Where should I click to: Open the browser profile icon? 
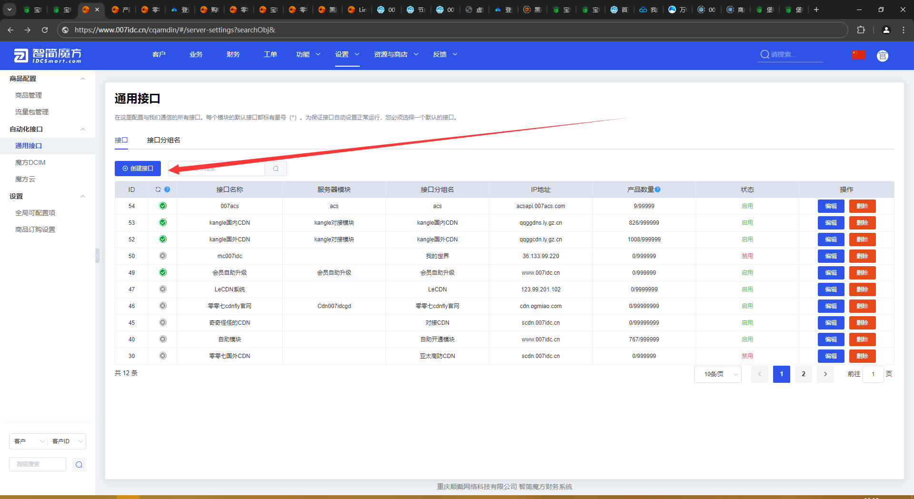click(x=886, y=30)
